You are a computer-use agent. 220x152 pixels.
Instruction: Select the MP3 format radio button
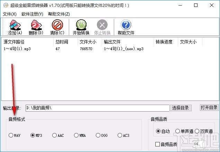click(33, 135)
